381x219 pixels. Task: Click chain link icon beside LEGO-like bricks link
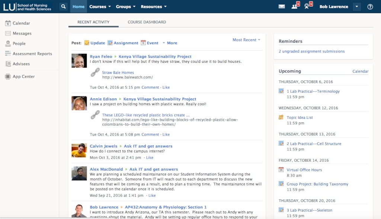[95, 115]
